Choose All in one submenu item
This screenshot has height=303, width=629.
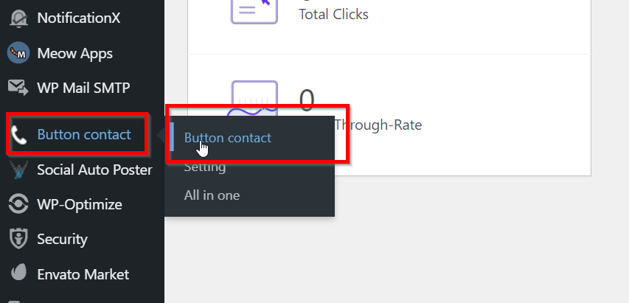click(212, 195)
